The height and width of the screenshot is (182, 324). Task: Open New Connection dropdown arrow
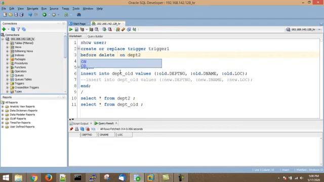9,29
